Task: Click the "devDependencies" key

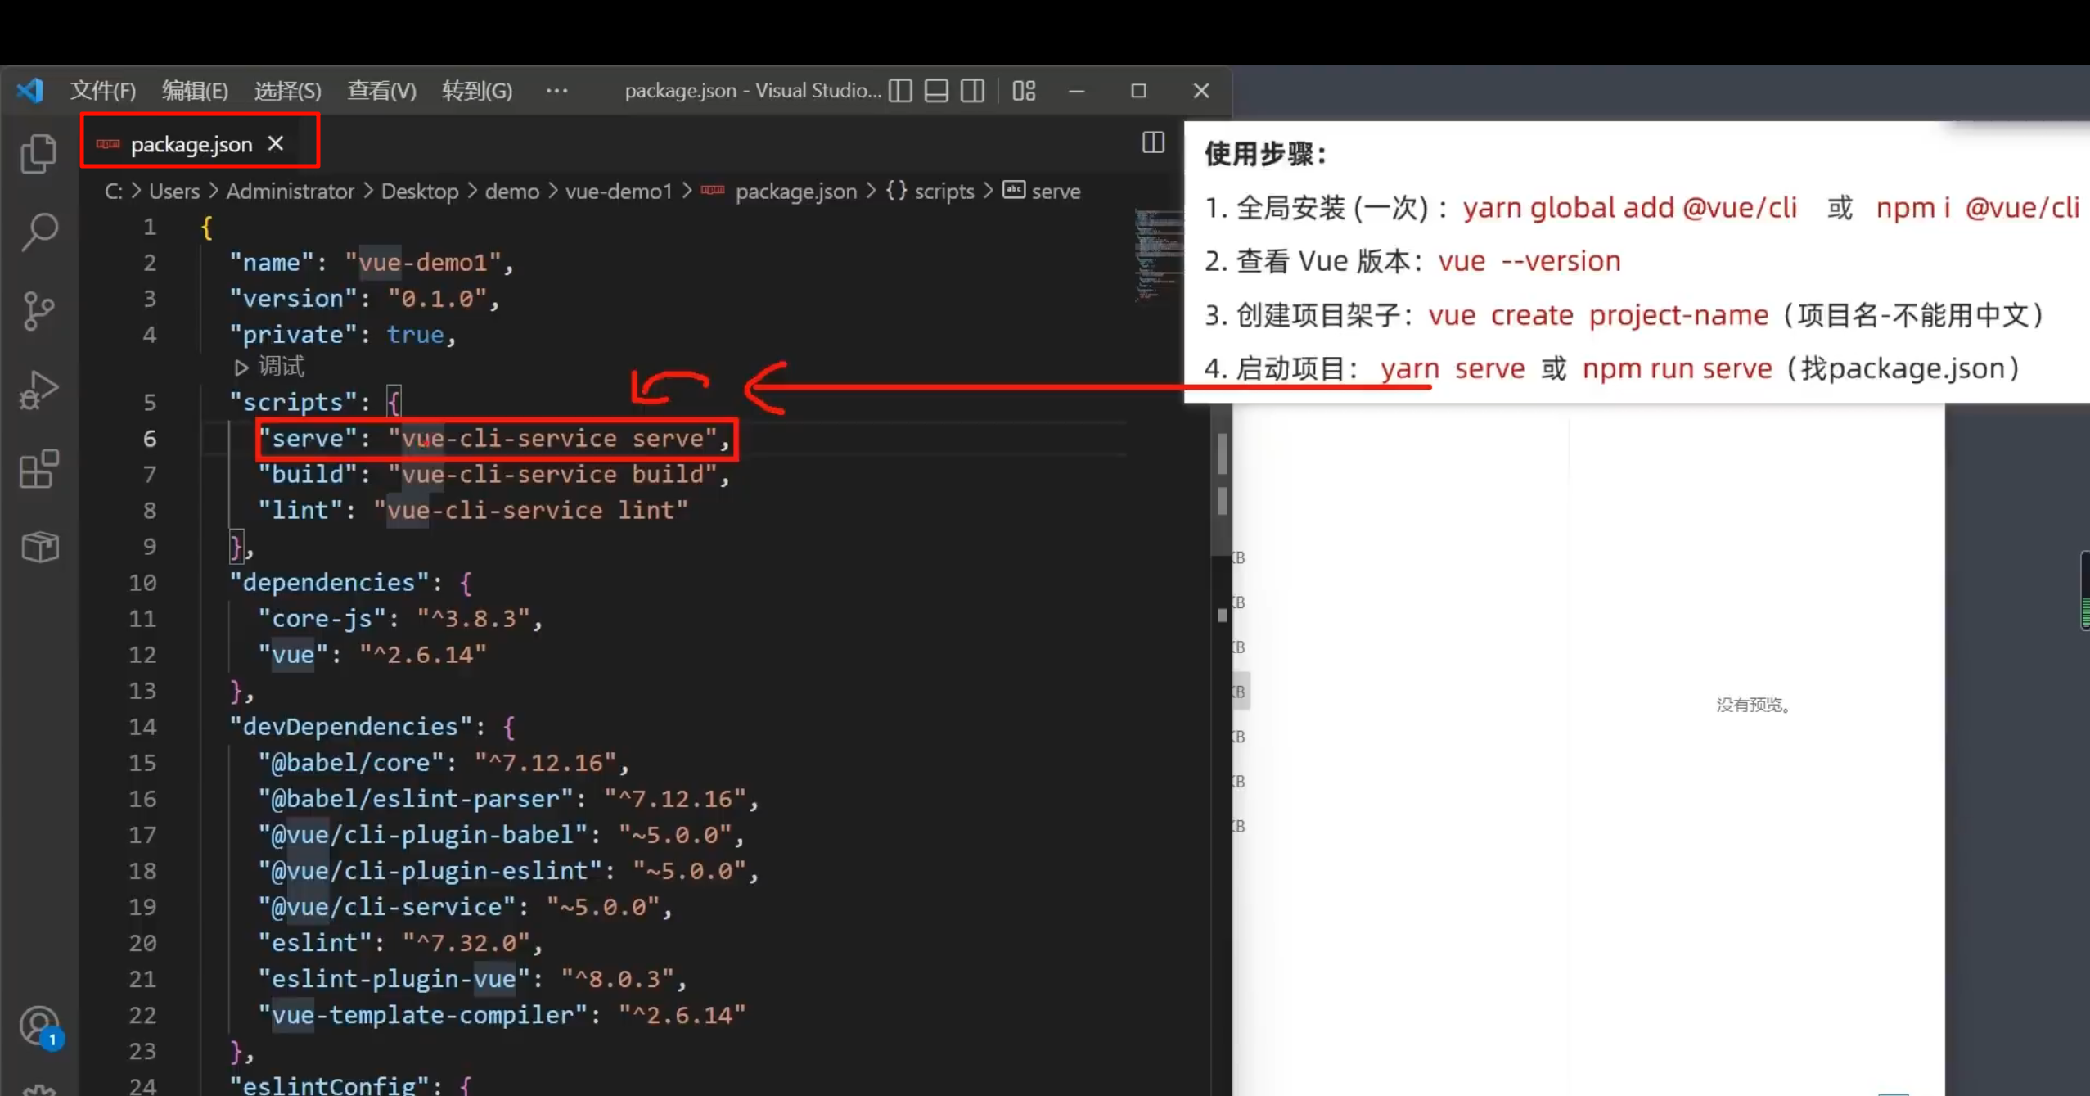Action: click(x=351, y=727)
